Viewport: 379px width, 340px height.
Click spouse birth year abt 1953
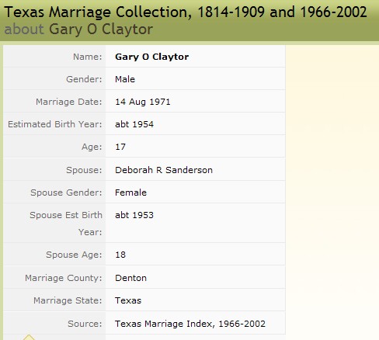[134, 215]
